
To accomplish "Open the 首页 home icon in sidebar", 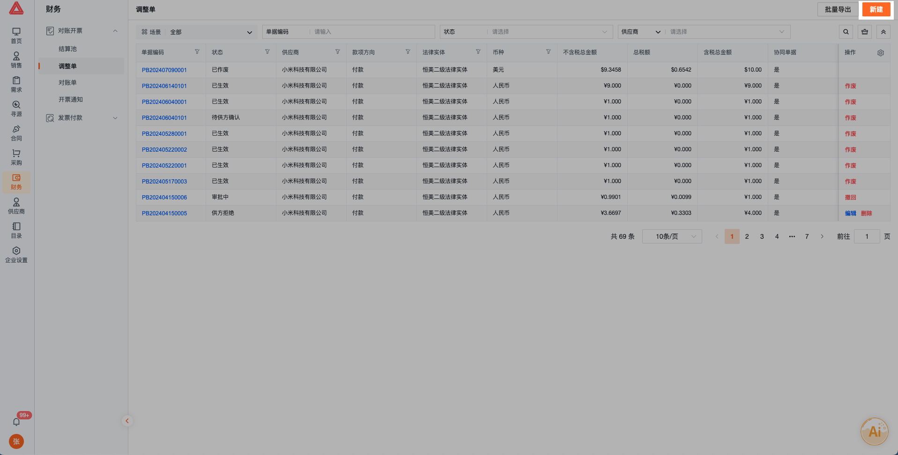I will 16,36.
